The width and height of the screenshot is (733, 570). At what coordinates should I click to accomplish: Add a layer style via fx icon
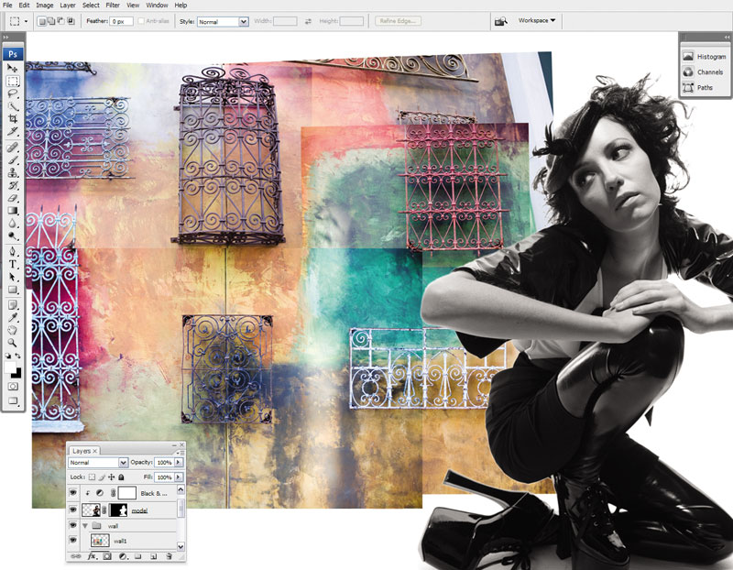[92, 556]
